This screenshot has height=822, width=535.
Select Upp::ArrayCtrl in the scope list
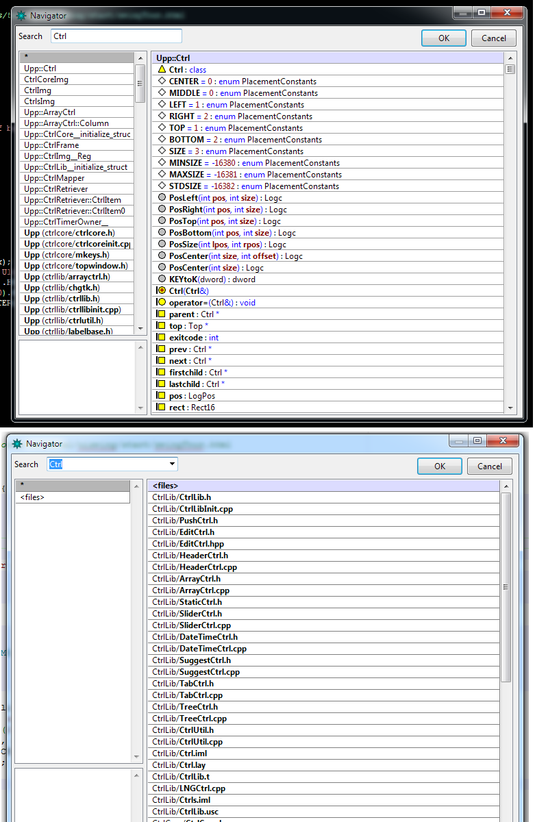(x=49, y=112)
